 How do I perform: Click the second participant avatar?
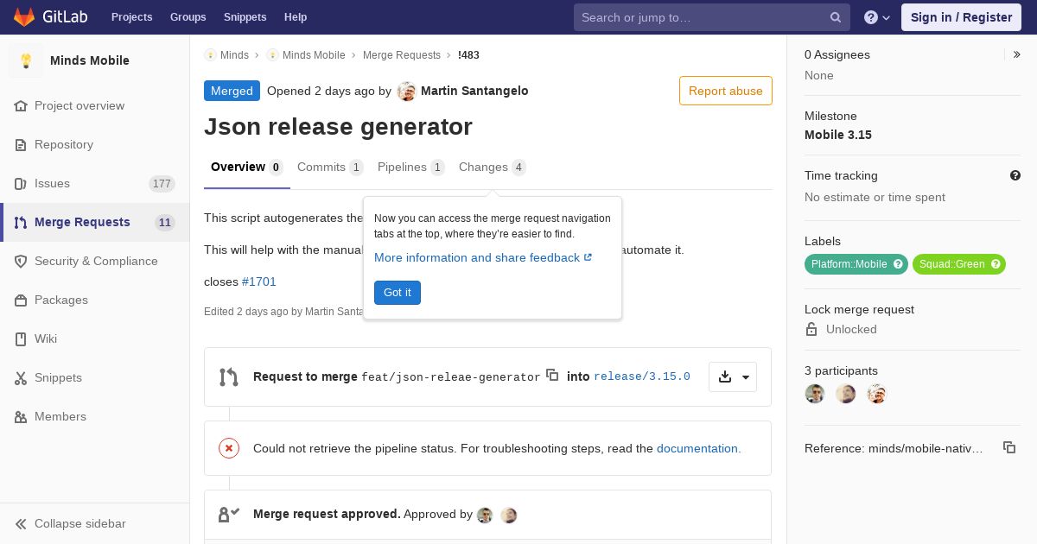845,394
